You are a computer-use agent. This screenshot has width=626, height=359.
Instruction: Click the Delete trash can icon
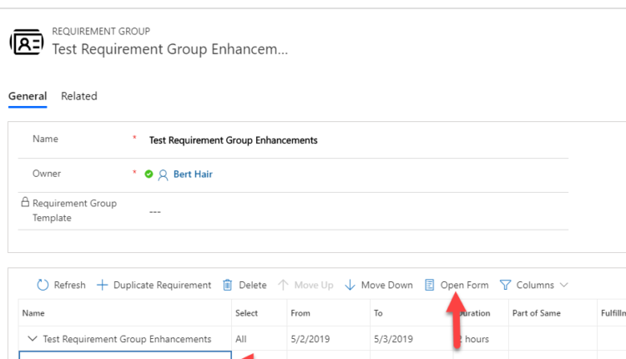coord(227,286)
